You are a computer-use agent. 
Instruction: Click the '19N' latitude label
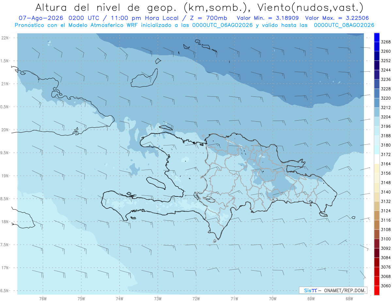tap(5, 176)
